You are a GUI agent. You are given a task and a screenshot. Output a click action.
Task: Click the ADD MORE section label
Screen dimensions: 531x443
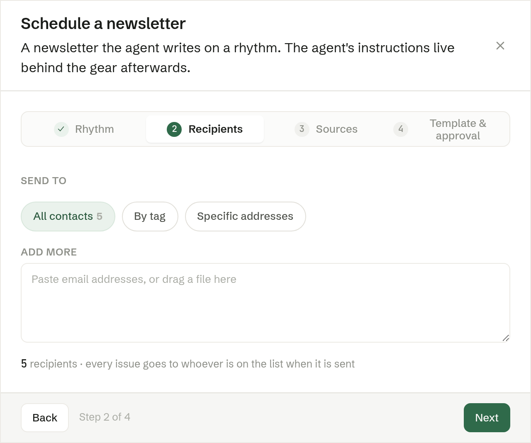pyautogui.click(x=49, y=252)
